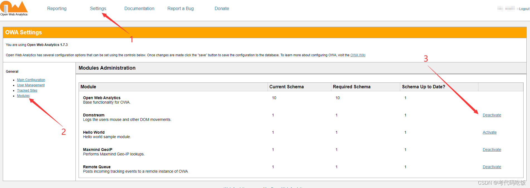
Task: Open the Settings menu
Action: coord(98,8)
